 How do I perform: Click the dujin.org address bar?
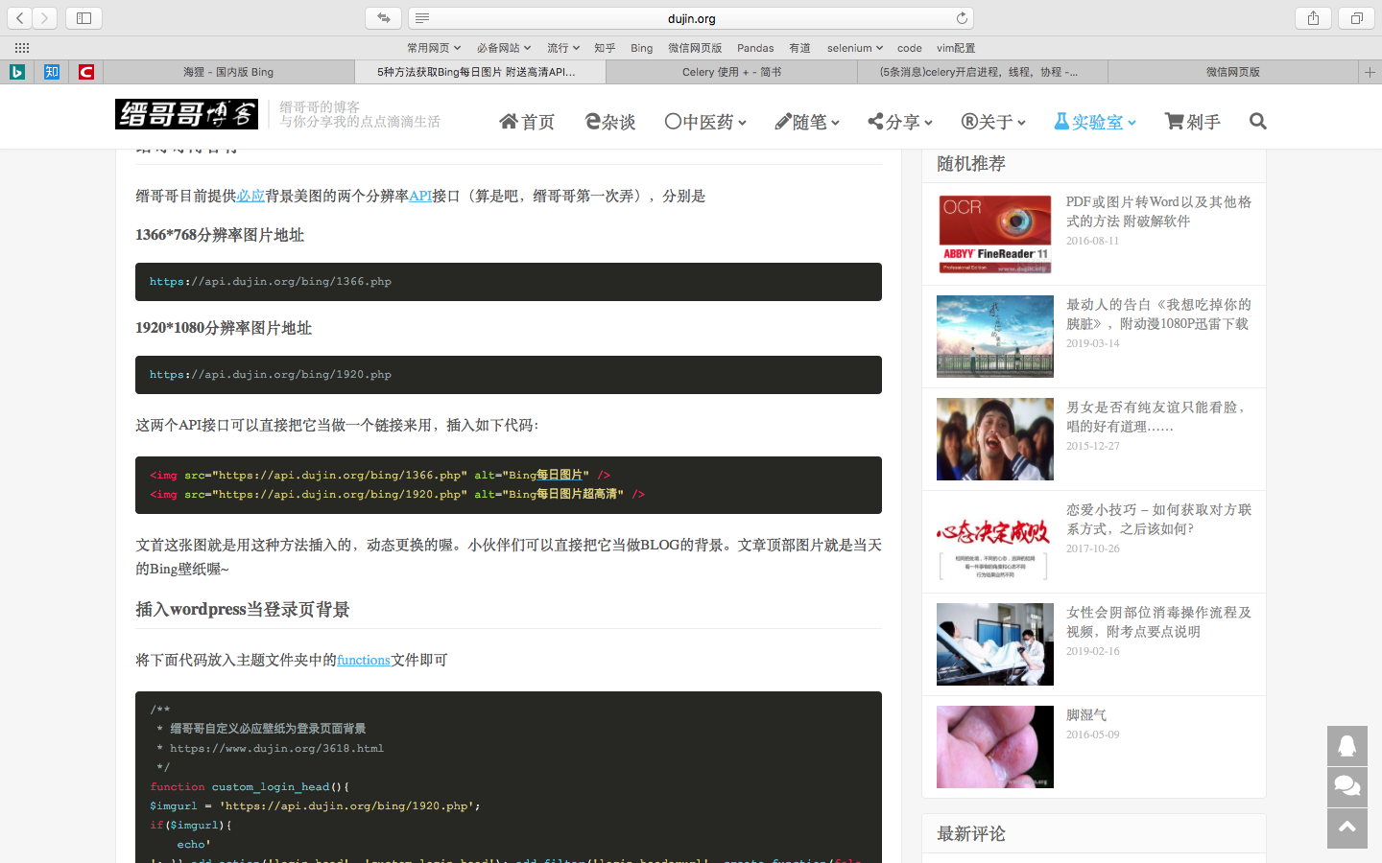691,18
